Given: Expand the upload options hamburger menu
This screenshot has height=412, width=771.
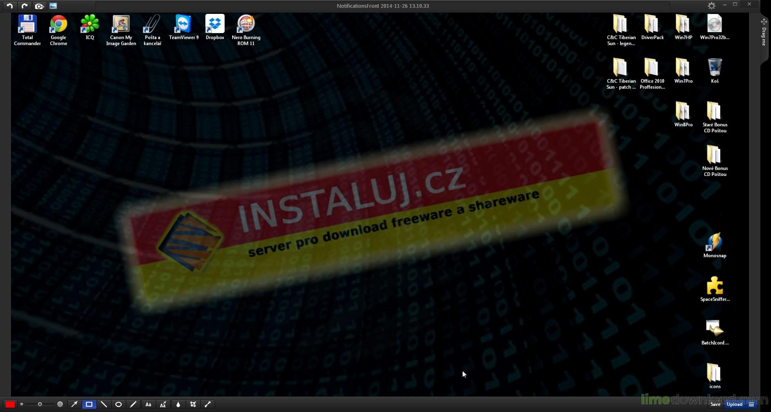Looking at the screenshot, I should click(751, 404).
